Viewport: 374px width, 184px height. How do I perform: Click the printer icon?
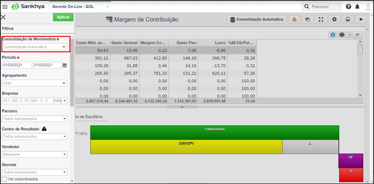[x=342, y=35]
